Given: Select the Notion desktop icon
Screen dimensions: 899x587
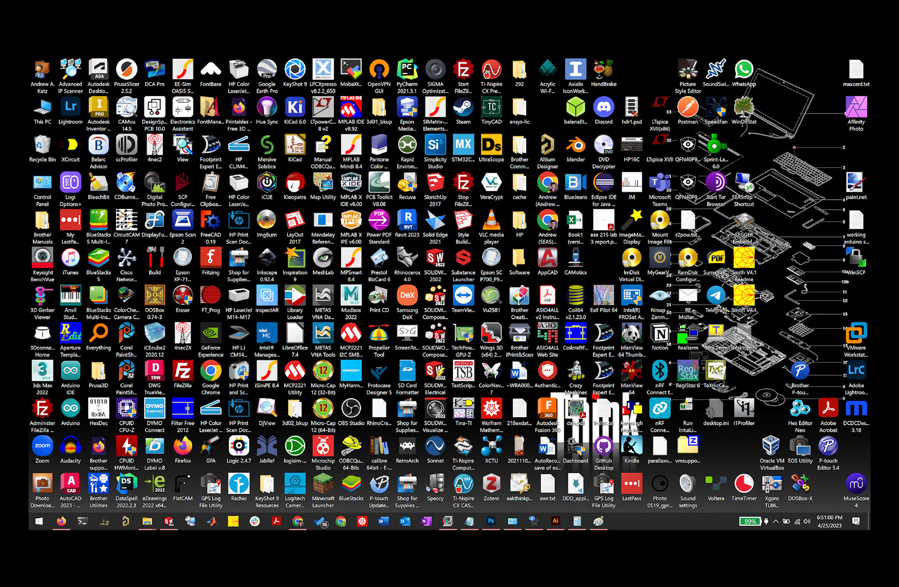Looking at the screenshot, I should 659,337.
